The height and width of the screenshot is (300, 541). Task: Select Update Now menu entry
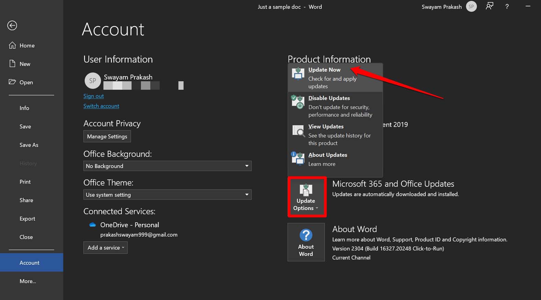[335, 78]
